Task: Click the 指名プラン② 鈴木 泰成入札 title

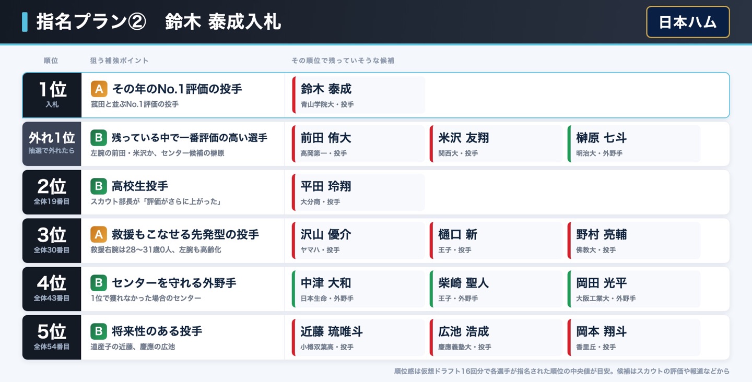Action: click(x=159, y=22)
